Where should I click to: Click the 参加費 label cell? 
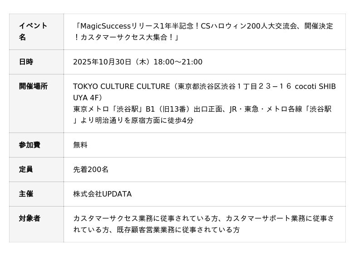coord(36,145)
